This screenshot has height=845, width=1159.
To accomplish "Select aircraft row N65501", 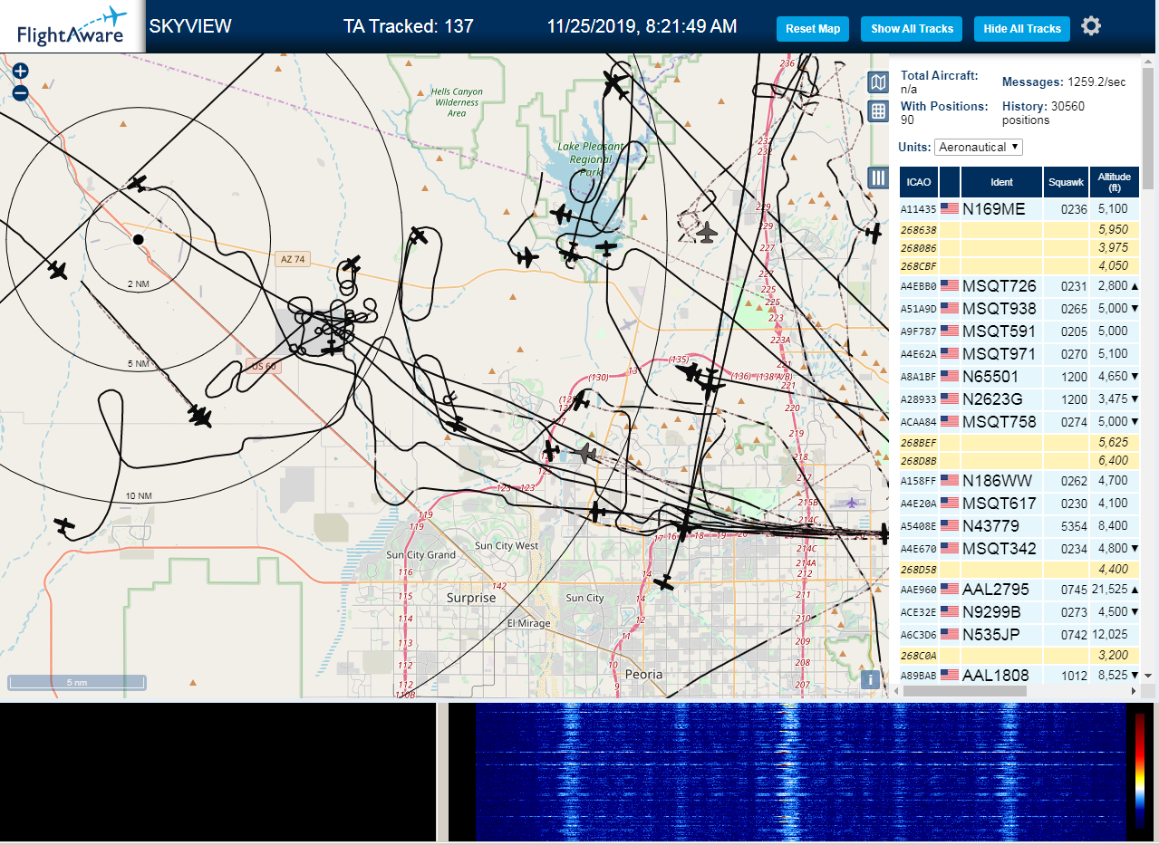I will click(x=1019, y=376).
